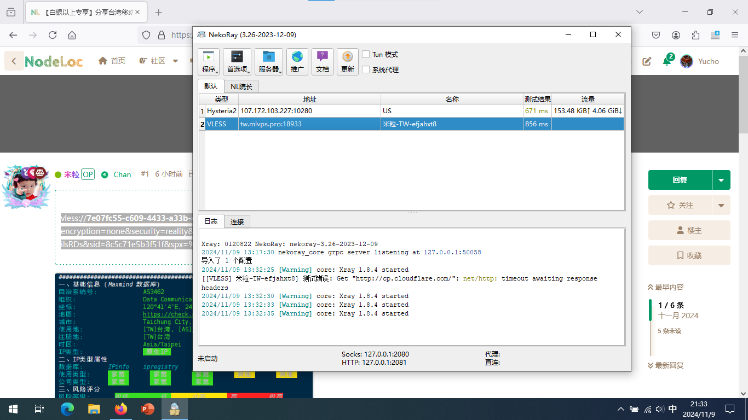Viewport: 748px width, 420px height.
Task: Sort by the 名称 column header
Action: (x=452, y=100)
